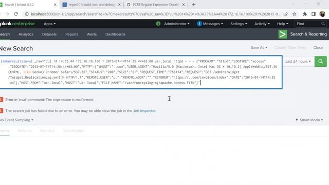Go to Alerts in navigation
Viewport: 329px width, 185px height.
pos(92,34)
